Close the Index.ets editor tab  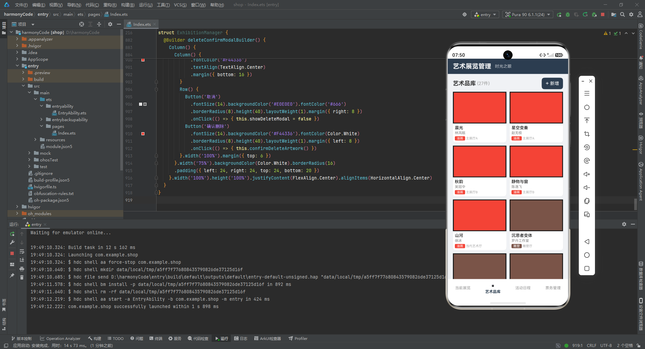155,24
